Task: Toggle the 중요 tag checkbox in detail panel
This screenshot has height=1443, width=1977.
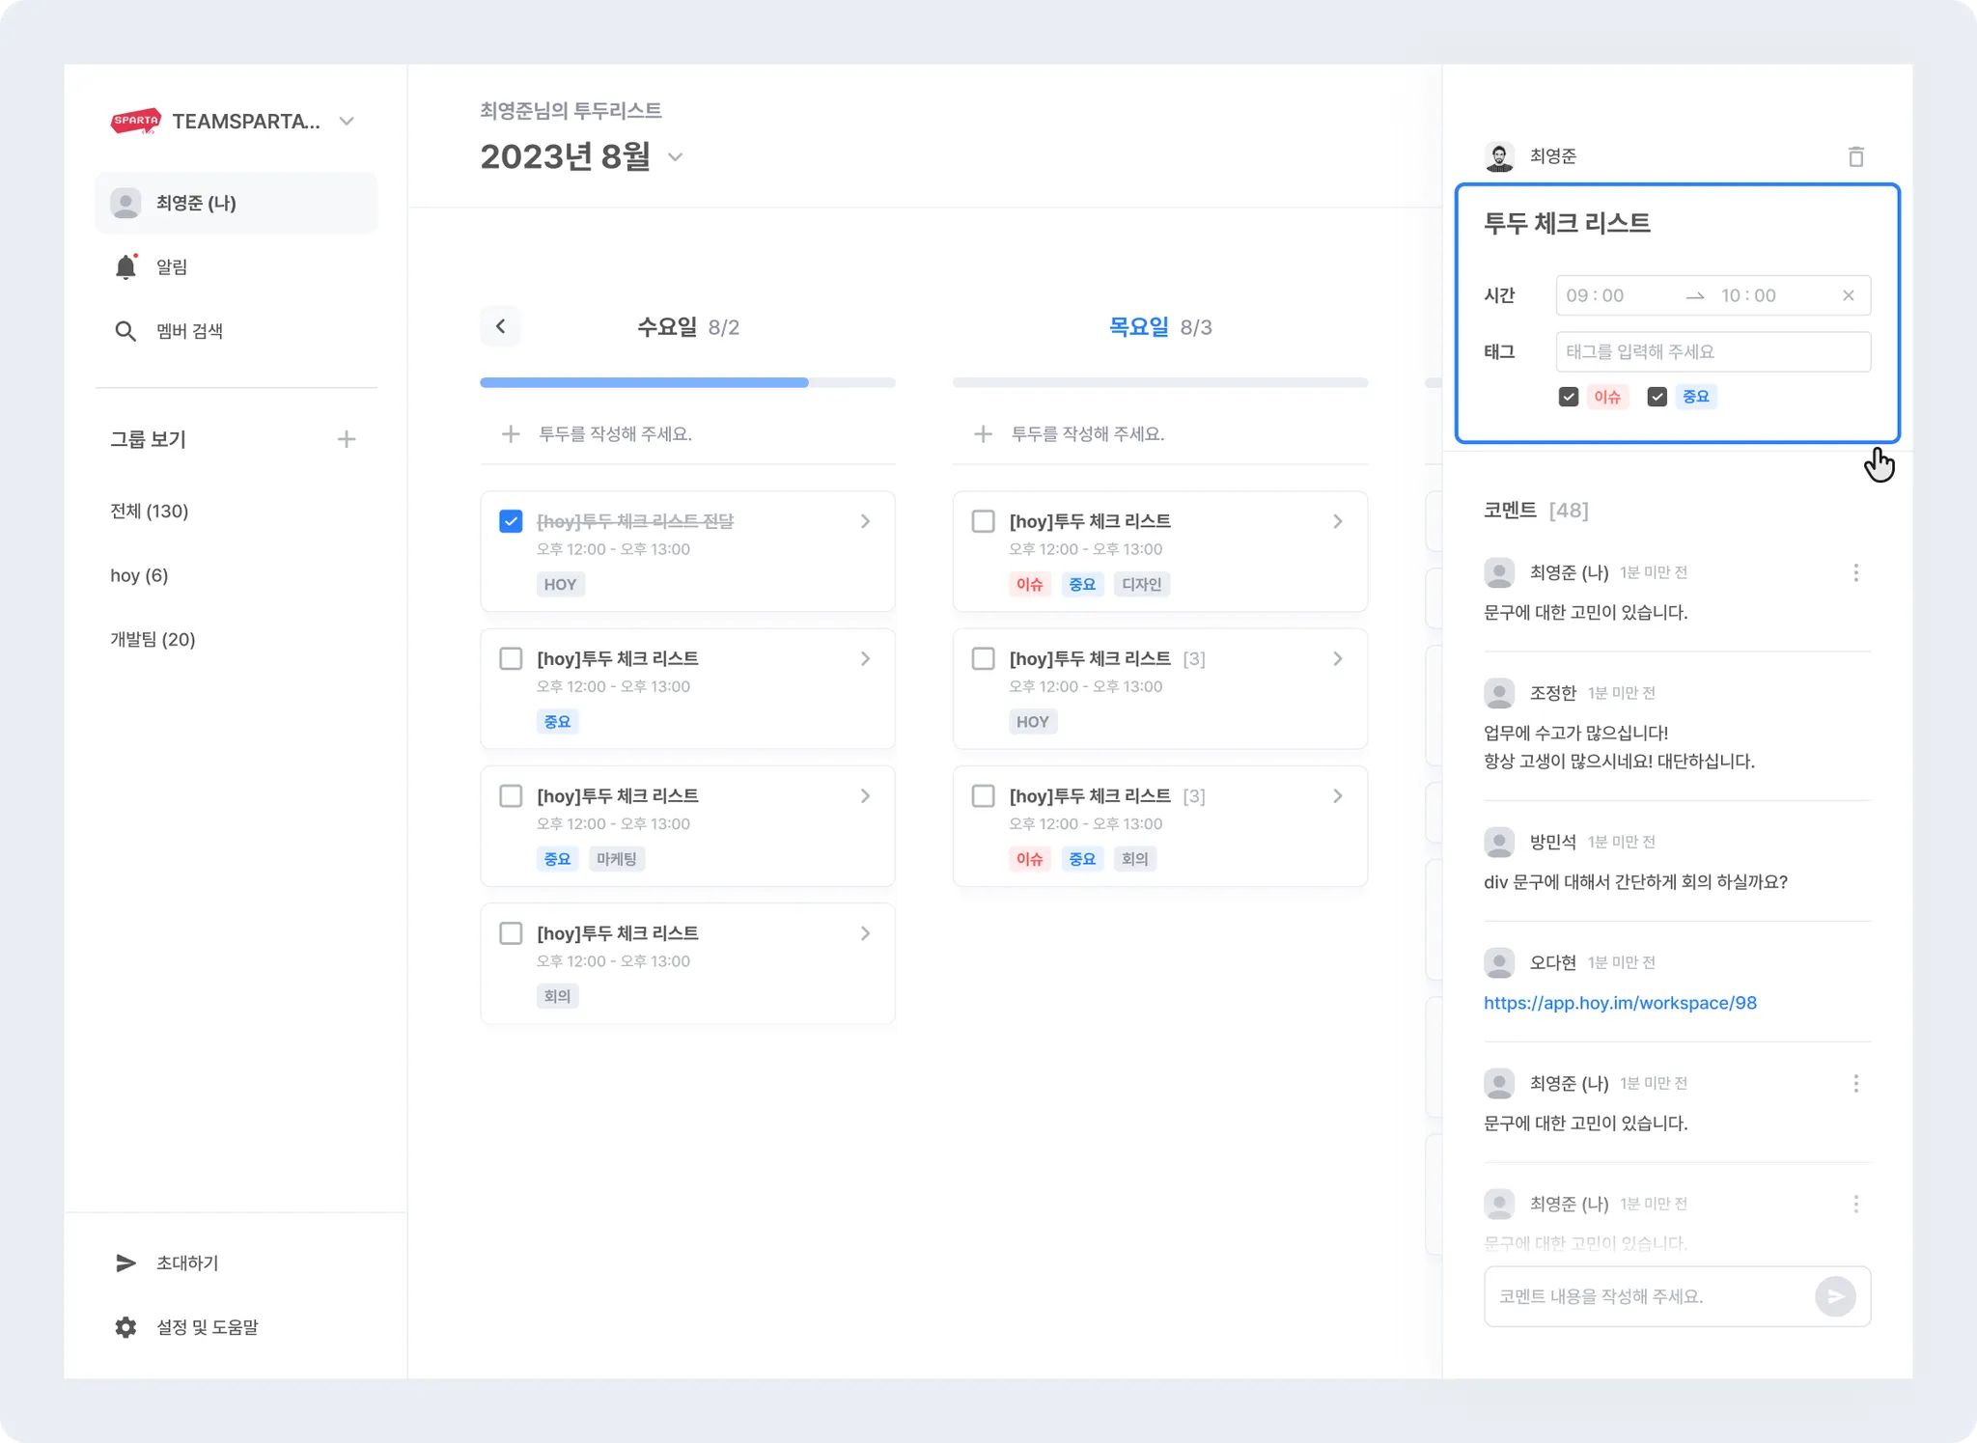Action: pyautogui.click(x=1657, y=397)
